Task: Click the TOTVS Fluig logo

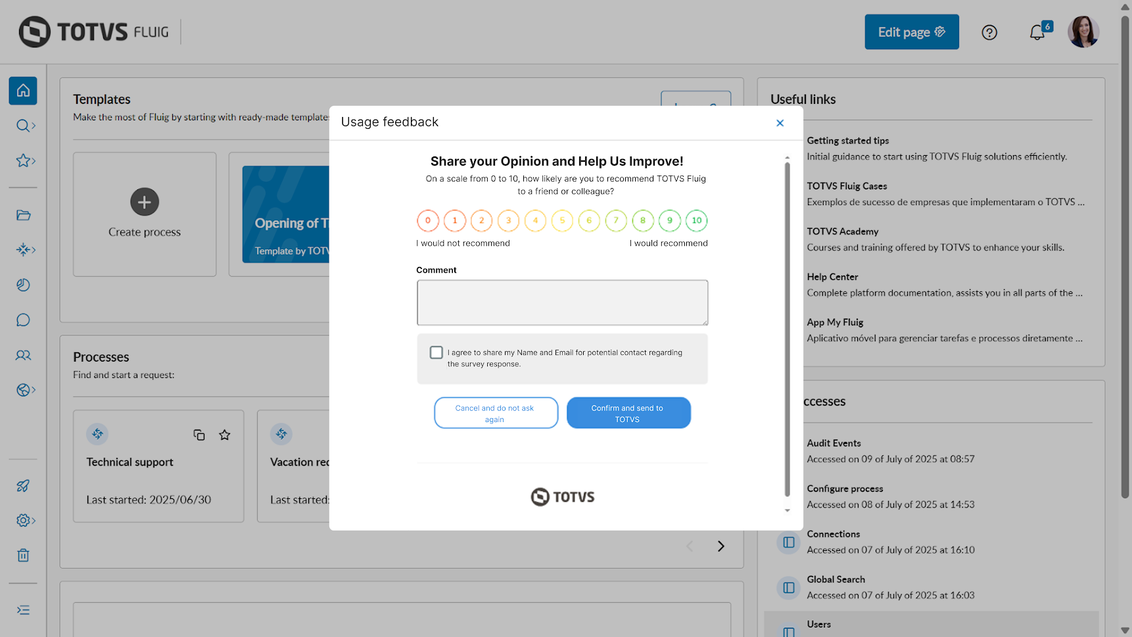Action: pos(94,32)
